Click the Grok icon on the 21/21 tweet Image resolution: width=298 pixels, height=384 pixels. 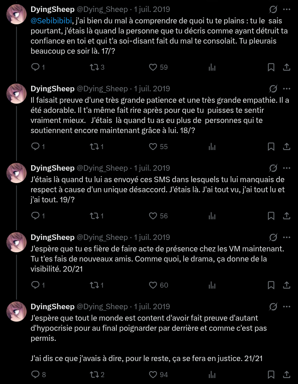click(x=273, y=306)
